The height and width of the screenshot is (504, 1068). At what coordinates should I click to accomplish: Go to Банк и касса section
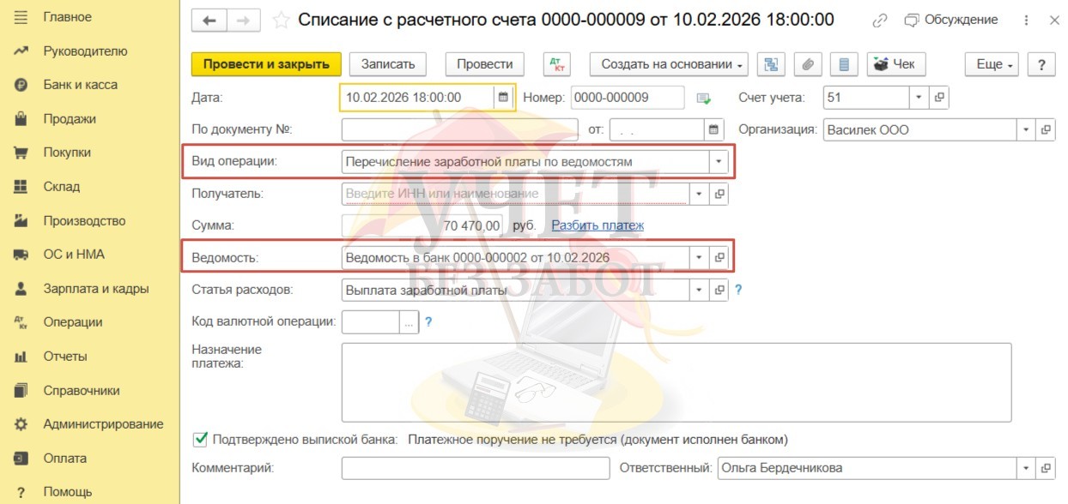click(80, 85)
